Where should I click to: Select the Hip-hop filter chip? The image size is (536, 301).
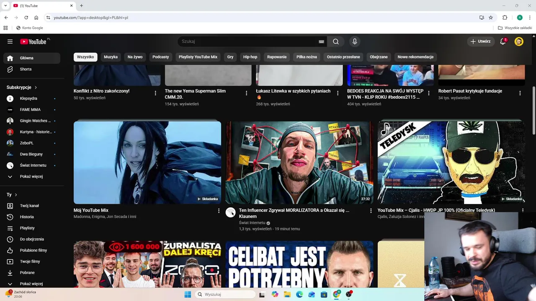pyautogui.click(x=250, y=57)
